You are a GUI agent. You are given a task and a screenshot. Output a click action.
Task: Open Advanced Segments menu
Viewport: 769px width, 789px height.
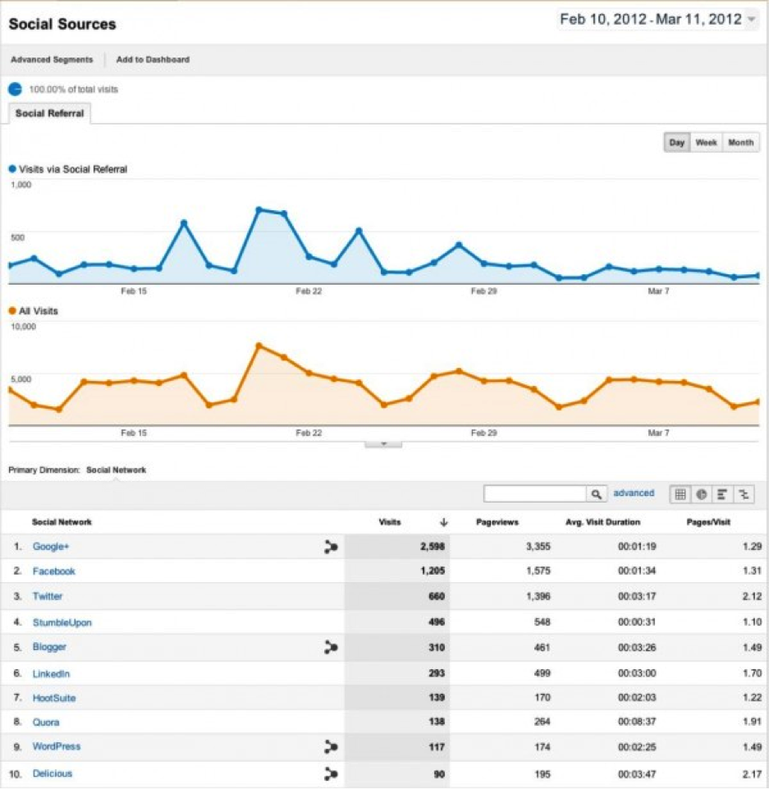[x=52, y=60]
